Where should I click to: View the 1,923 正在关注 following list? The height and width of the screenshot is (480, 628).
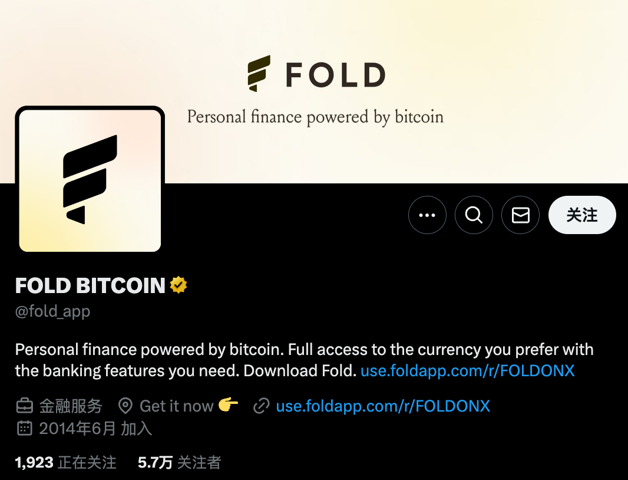(65, 462)
